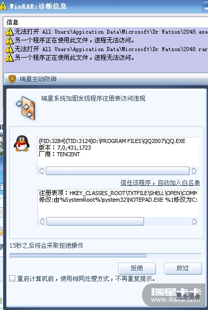Enable the same-handling-before-restart checkbox
The width and height of the screenshot is (208, 310).
(12, 278)
